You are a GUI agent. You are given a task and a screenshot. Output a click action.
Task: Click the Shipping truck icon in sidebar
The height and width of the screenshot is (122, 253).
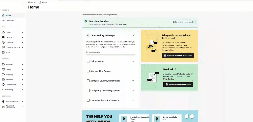(x=3, y=74)
